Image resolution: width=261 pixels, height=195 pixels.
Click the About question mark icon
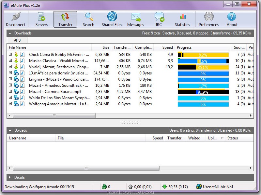tap(232, 17)
